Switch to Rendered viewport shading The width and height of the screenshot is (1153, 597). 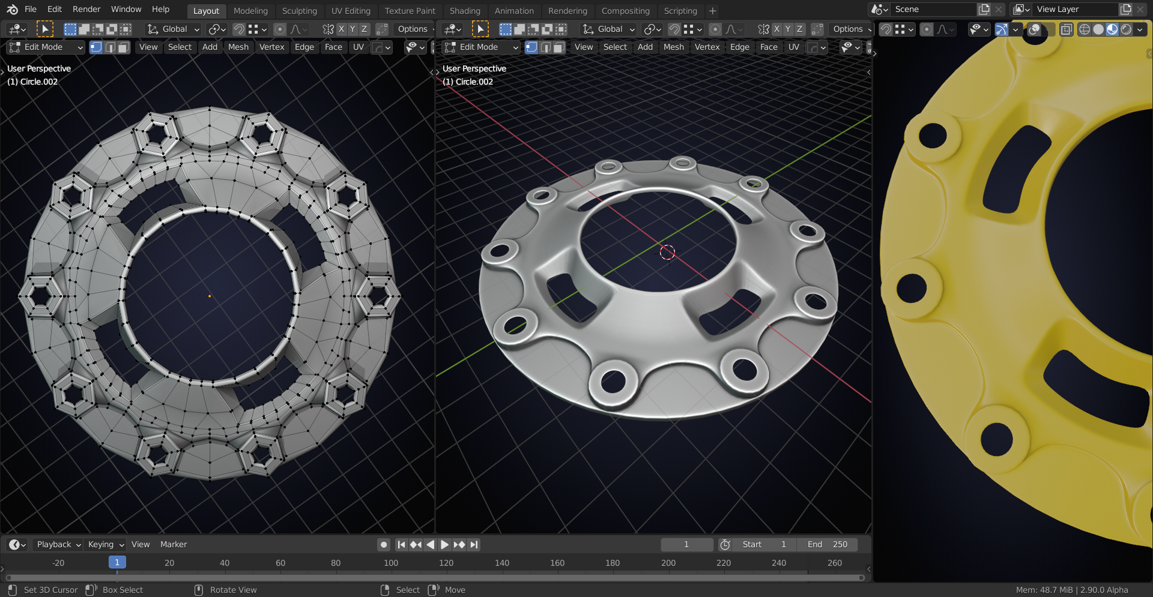(x=1127, y=29)
